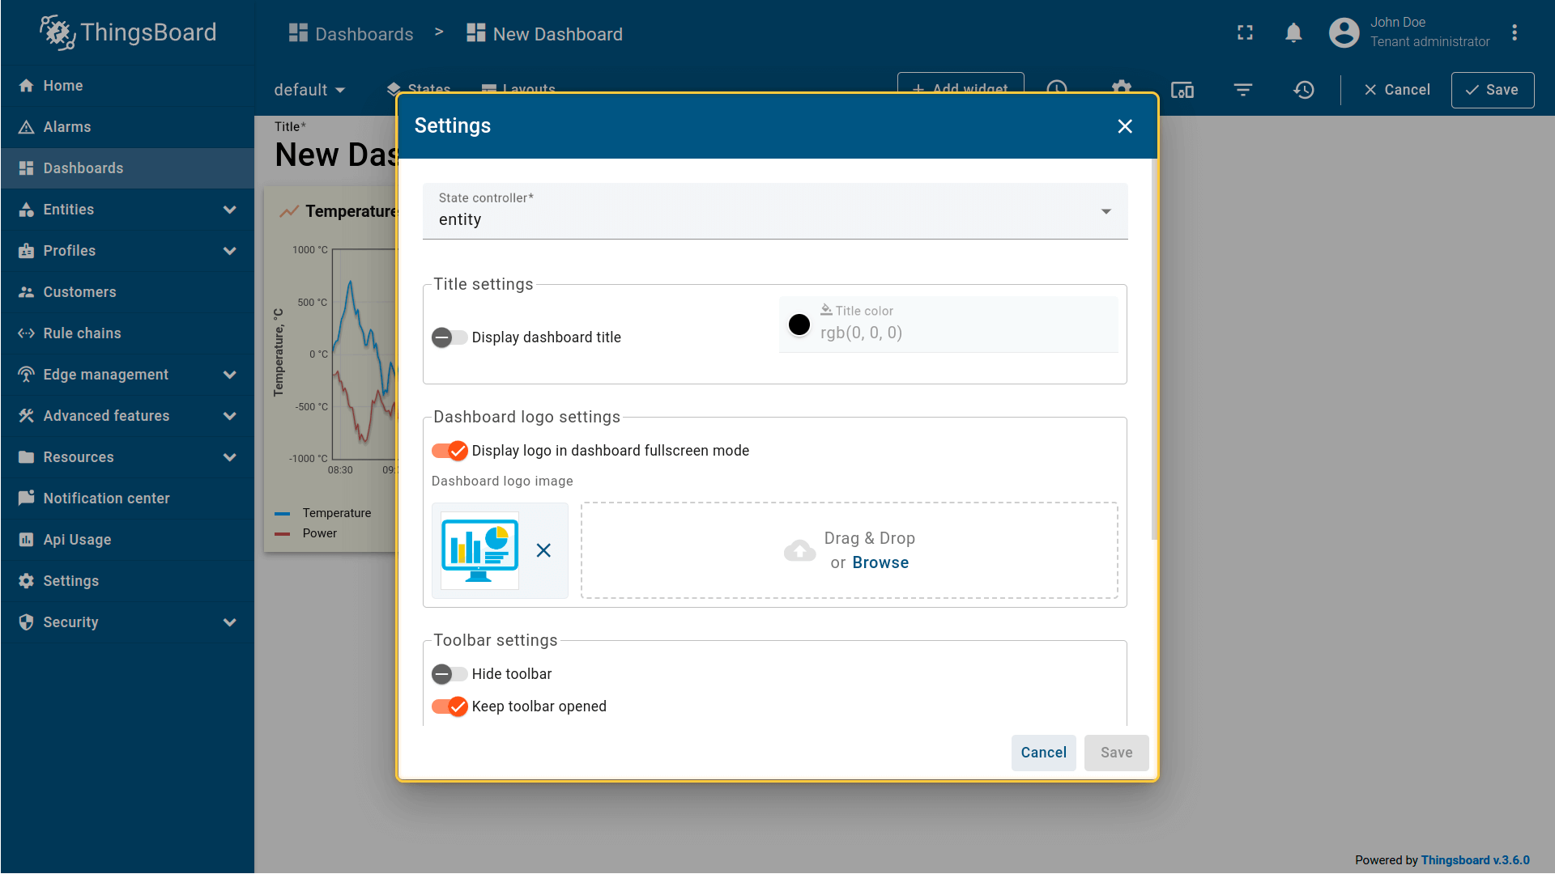The width and height of the screenshot is (1555, 874).
Task: Click Cancel button in Settings dialog
Action: 1043,753
